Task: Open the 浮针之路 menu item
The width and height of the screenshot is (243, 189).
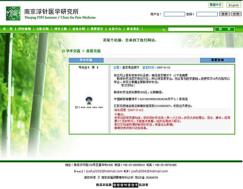Action: coord(61,29)
